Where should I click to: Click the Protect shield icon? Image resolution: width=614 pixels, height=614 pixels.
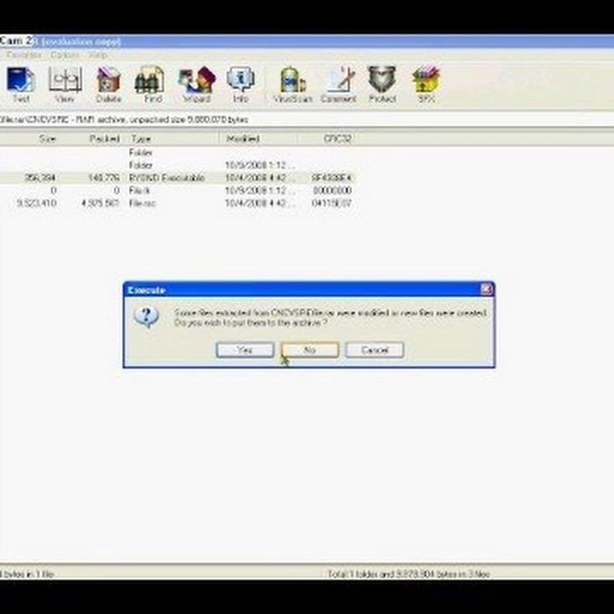point(382,85)
